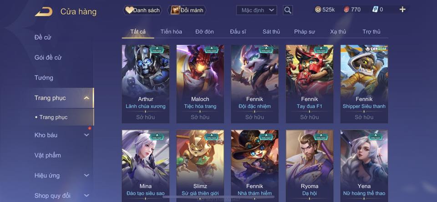Select the Fennik Tay đua F1 skin
Screen dimensions: 437x202
pyautogui.click(x=310, y=84)
